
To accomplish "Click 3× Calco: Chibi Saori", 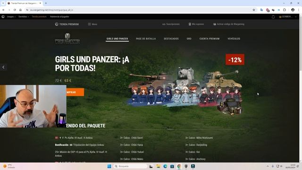I will (132, 138).
